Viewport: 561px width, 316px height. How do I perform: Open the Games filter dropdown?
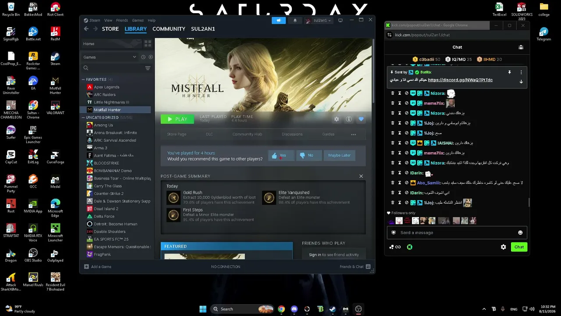point(110,57)
